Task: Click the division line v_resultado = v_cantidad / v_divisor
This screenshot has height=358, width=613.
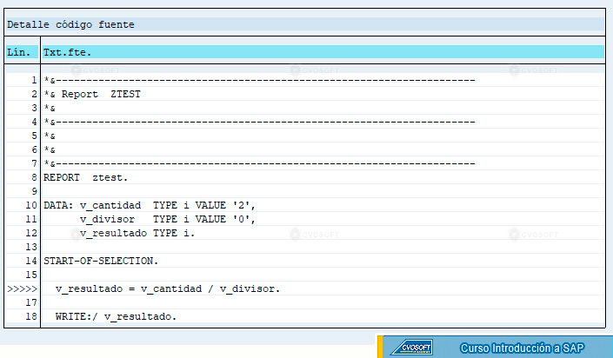Action: [168, 288]
